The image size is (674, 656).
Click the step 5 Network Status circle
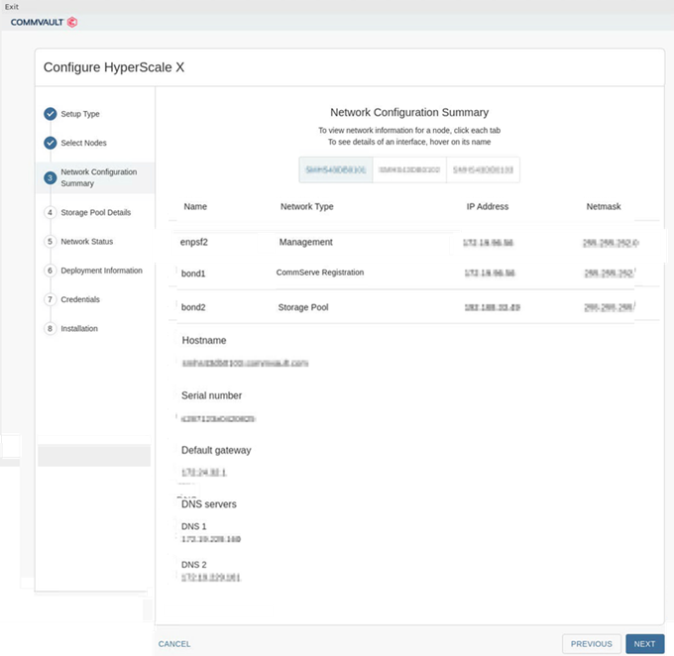[x=50, y=241]
